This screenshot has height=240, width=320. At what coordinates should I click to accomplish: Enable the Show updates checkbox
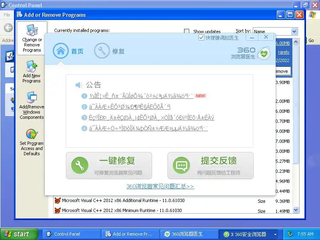(186, 31)
